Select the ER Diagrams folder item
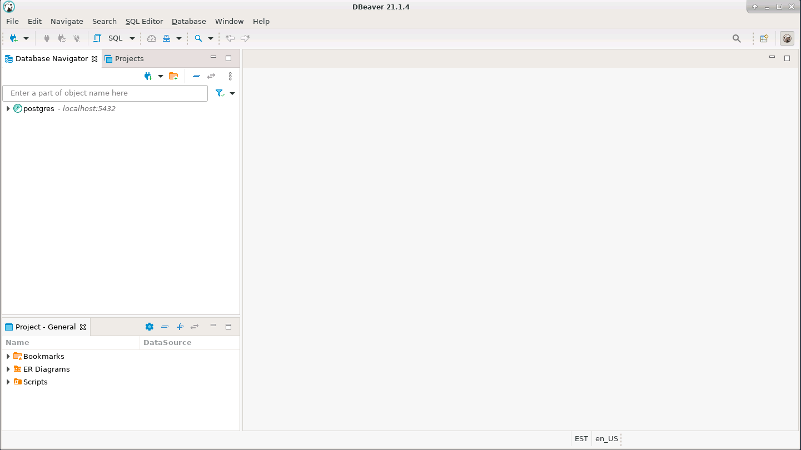Screen dimensions: 801x450 click(46, 369)
